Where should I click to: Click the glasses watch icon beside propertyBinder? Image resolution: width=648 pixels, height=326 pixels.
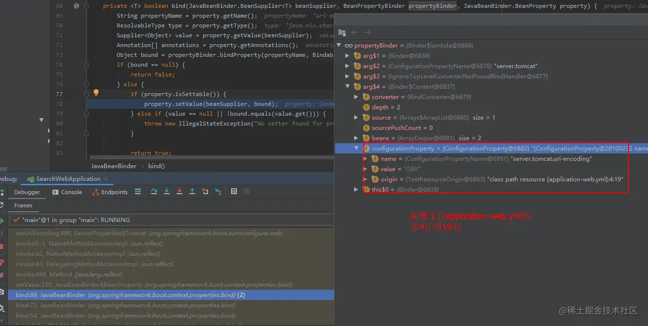[349, 46]
